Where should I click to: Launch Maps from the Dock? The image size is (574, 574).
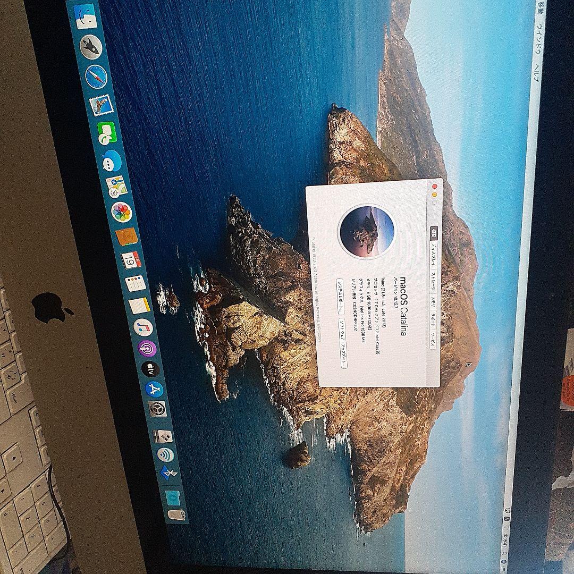pos(116,187)
